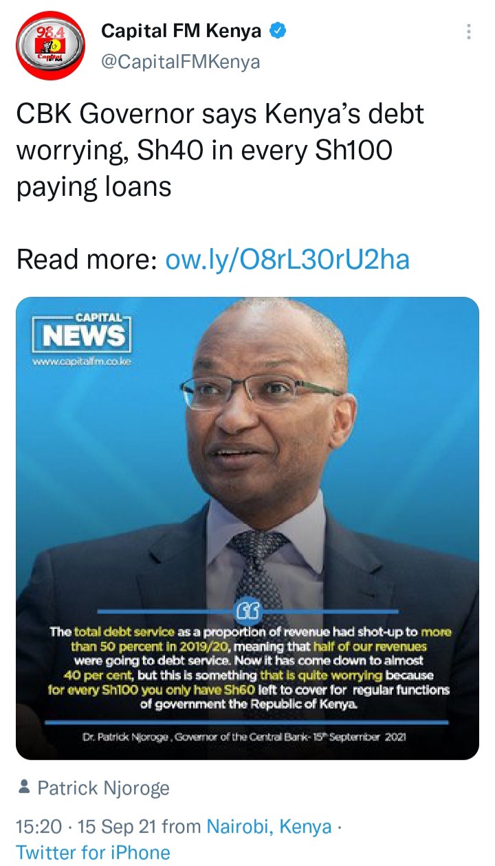Open the Capital FM Kenya display name
This screenshot has width=495, height=866.
pyautogui.click(x=181, y=31)
